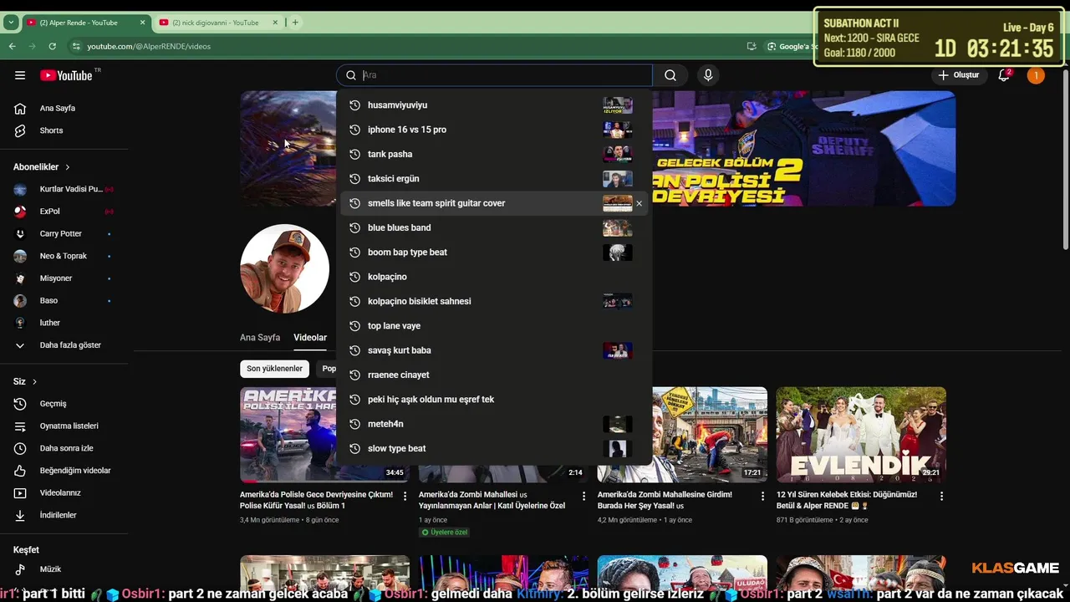Select tarık pasha search suggestion
Image resolution: width=1070 pixels, height=602 pixels.
[x=494, y=154]
